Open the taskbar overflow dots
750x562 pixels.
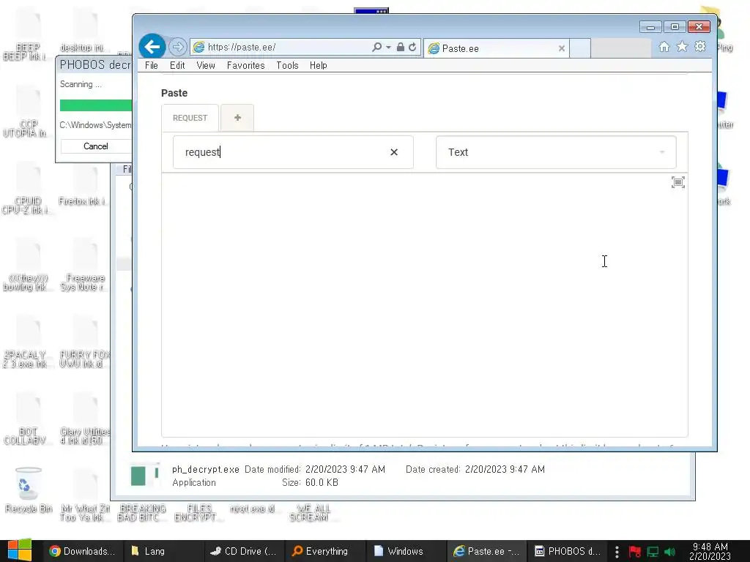617,552
